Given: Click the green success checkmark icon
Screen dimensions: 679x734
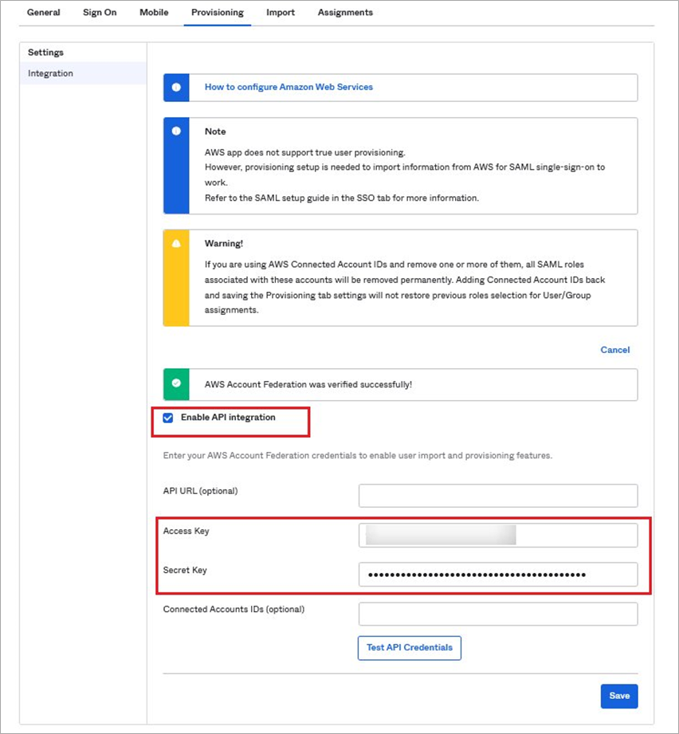Looking at the screenshot, I should point(176,383).
